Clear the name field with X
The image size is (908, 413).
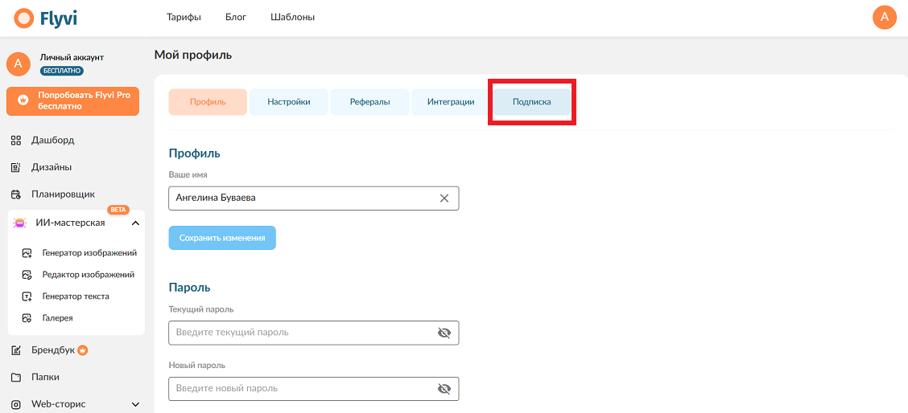coord(444,198)
